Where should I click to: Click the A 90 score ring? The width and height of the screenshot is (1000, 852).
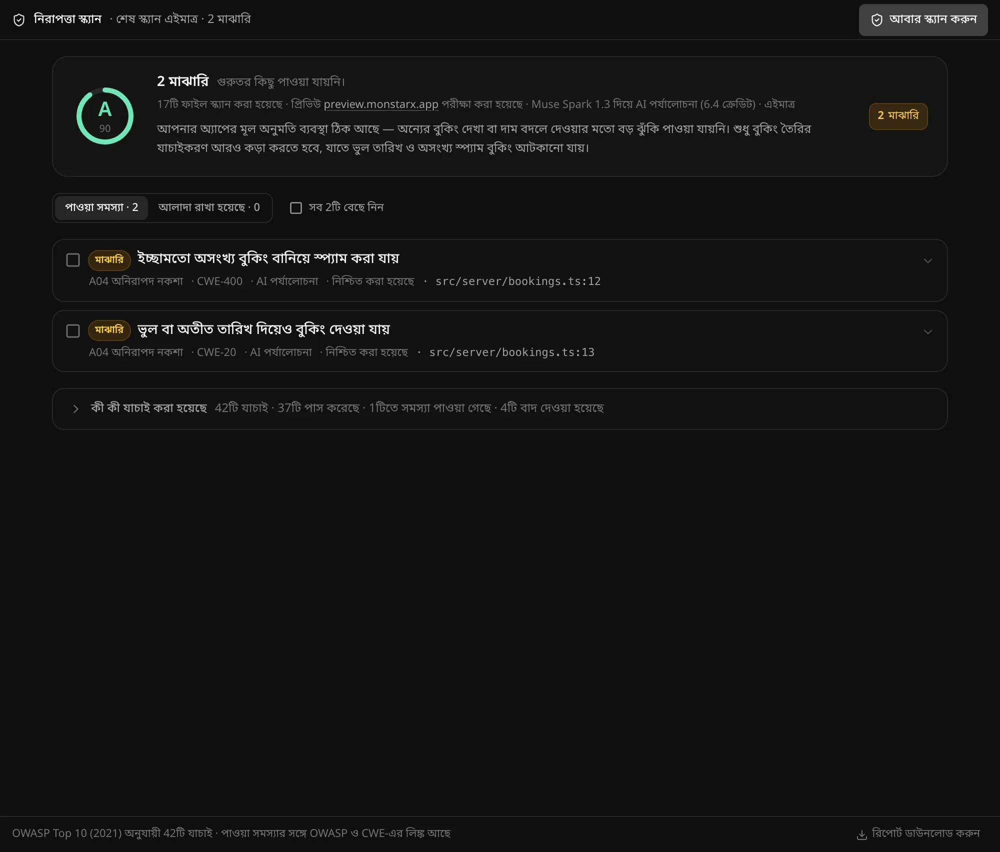click(105, 116)
